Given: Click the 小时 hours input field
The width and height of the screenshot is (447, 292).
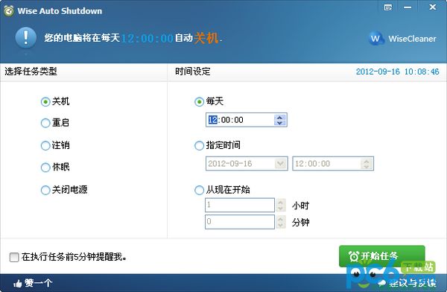Looking at the screenshot, I should tap(240, 205).
